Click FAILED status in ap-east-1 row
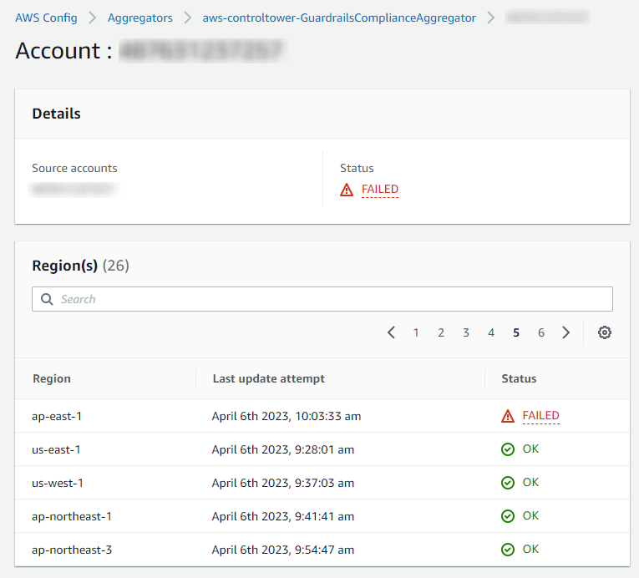Image resolution: width=639 pixels, height=578 pixels. click(540, 416)
